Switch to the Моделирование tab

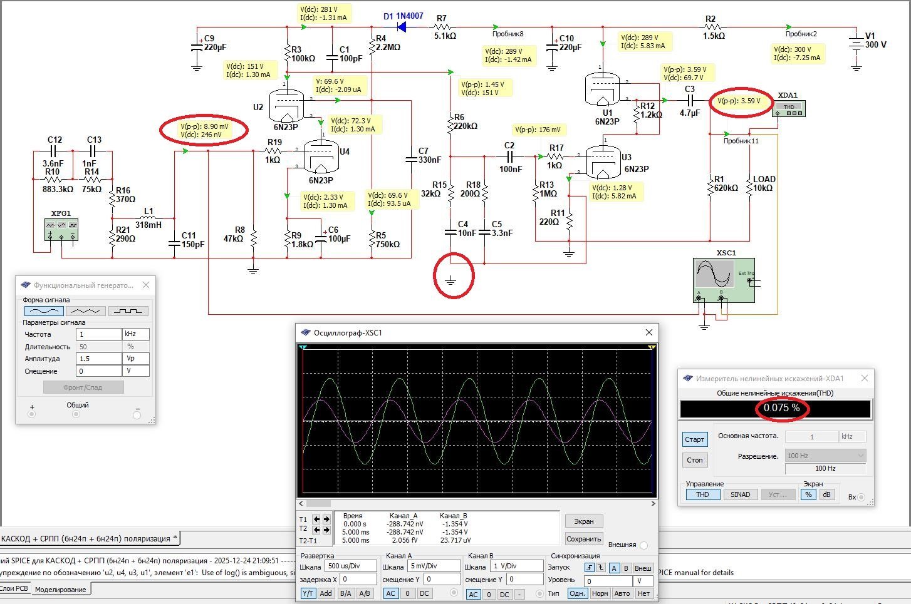pos(60,590)
